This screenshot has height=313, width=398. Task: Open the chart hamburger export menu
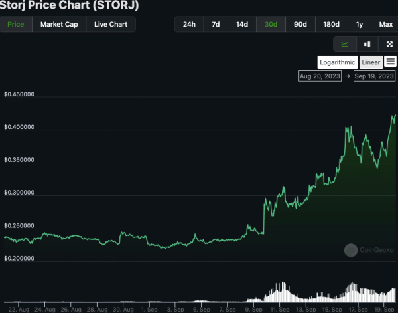[390, 62]
